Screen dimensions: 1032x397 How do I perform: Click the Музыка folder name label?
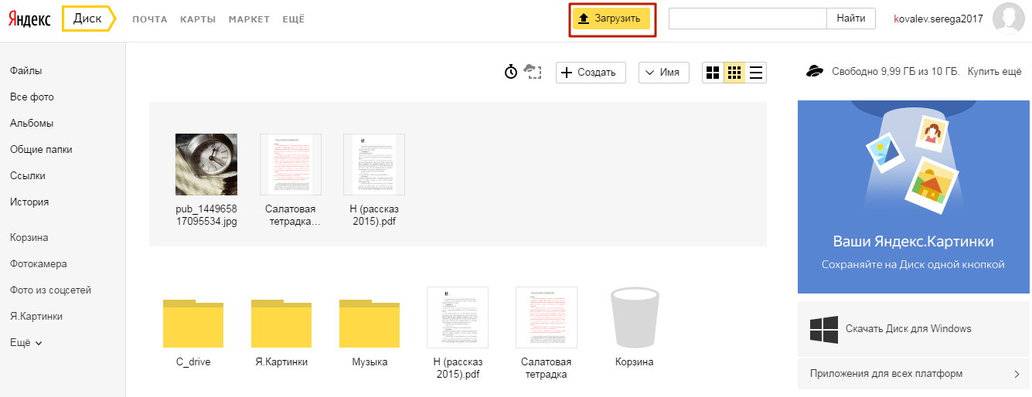point(370,362)
